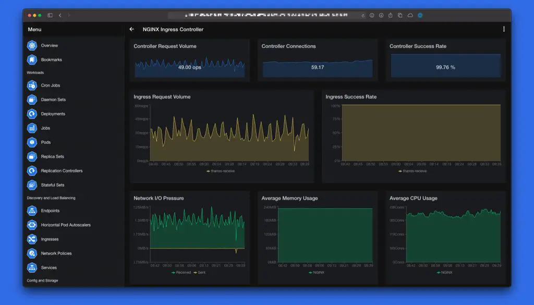Click the 49.00 ops request volume value
The width and height of the screenshot is (534, 305).
(x=190, y=67)
